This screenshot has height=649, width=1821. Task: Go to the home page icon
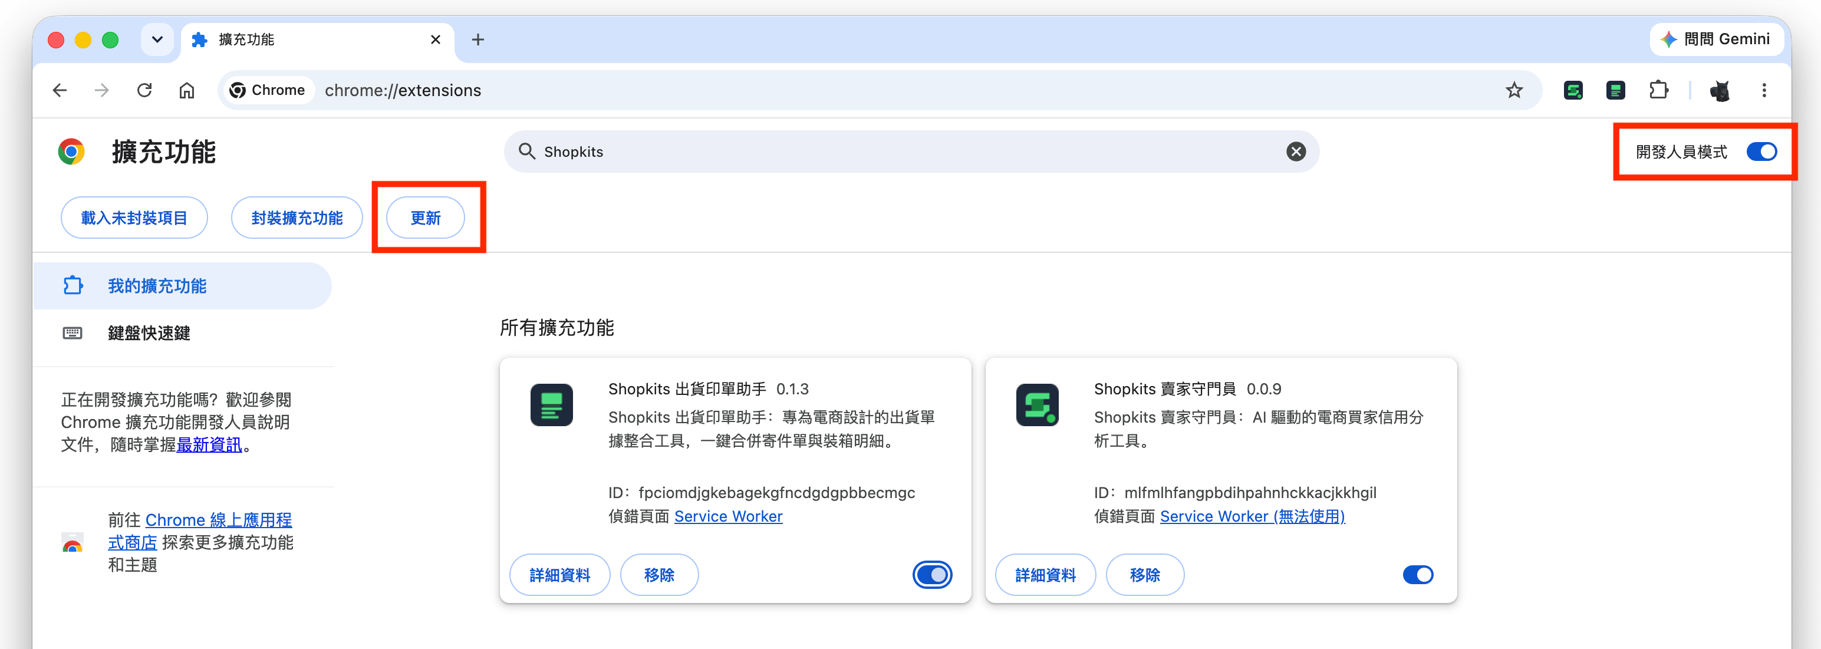187,91
